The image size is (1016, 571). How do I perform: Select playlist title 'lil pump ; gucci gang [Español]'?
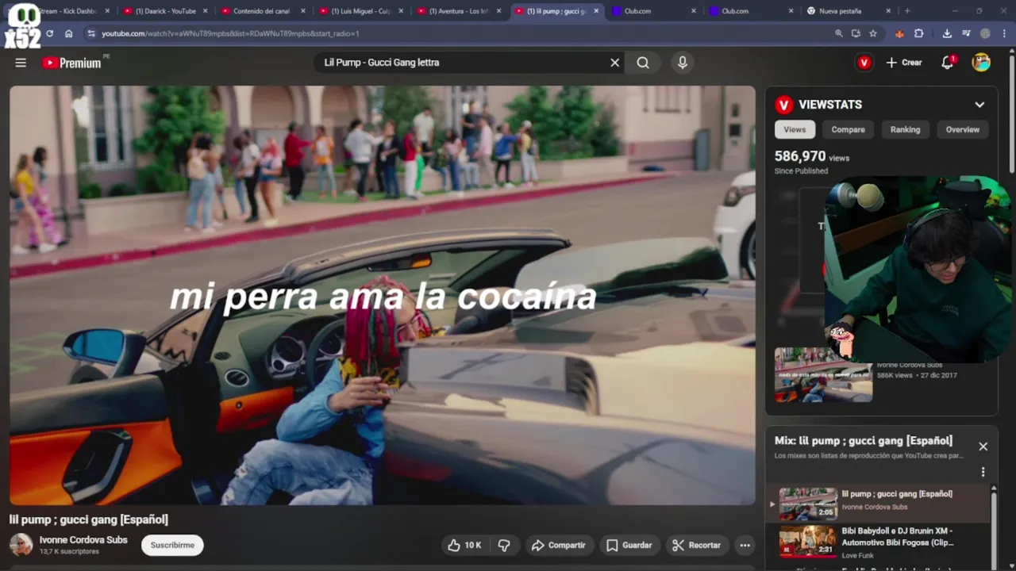[897, 493]
